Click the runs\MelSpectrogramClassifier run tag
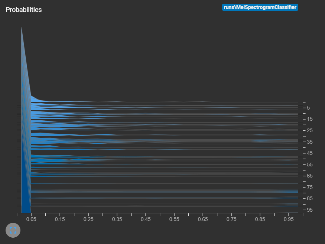This screenshot has width=325, height=244. click(260, 7)
